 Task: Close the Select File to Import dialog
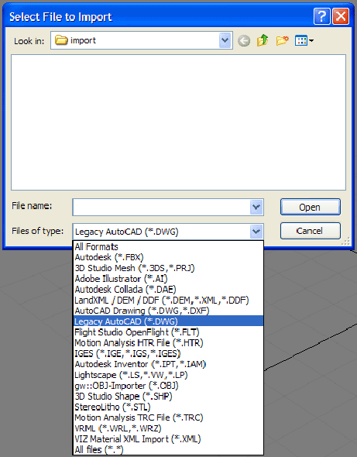click(341, 16)
